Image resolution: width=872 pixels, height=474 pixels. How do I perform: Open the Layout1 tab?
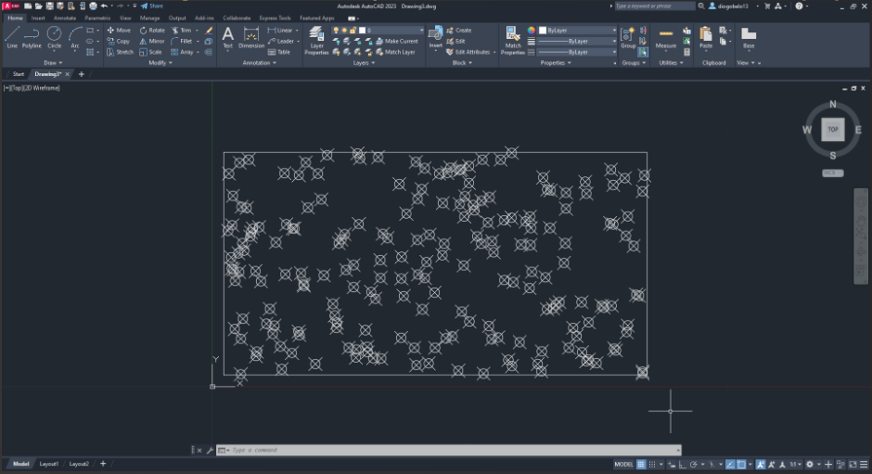coord(48,464)
